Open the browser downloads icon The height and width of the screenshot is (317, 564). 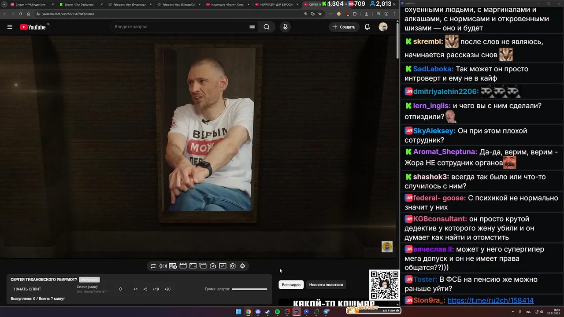click(x=367, y=14)
